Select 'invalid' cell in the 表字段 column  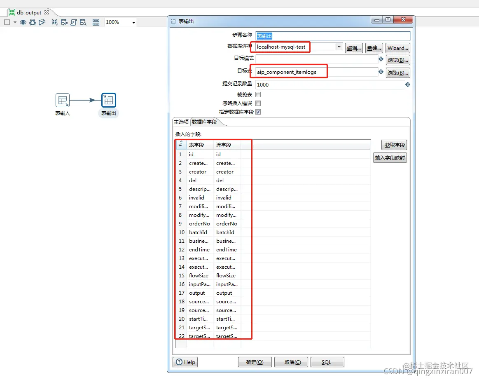[200, 198]
